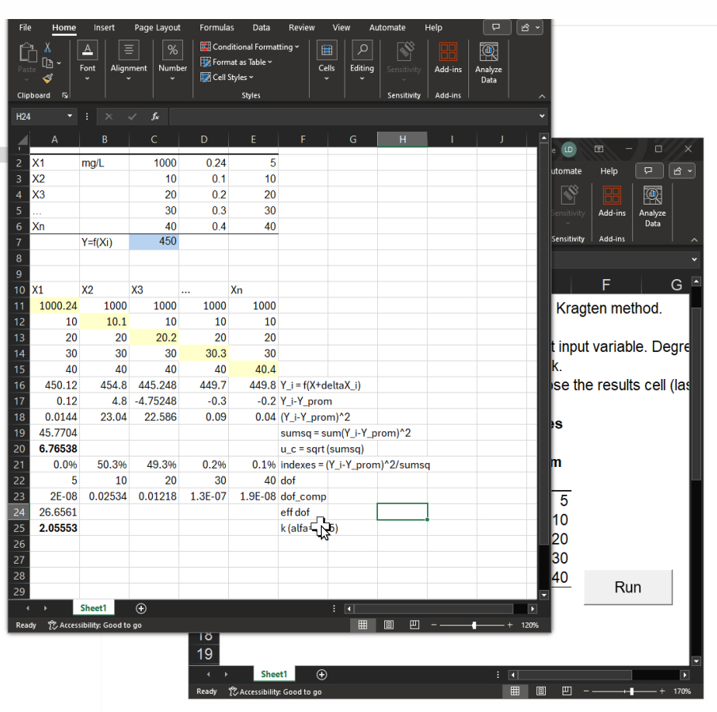
Task: Add a new sheet in the front workbook
Action: click(141, 608)
